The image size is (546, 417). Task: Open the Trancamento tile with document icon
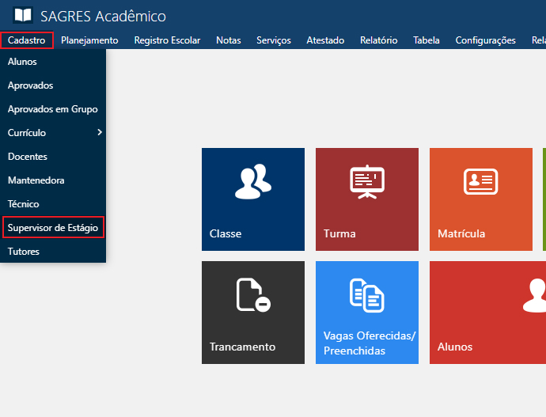253,313
